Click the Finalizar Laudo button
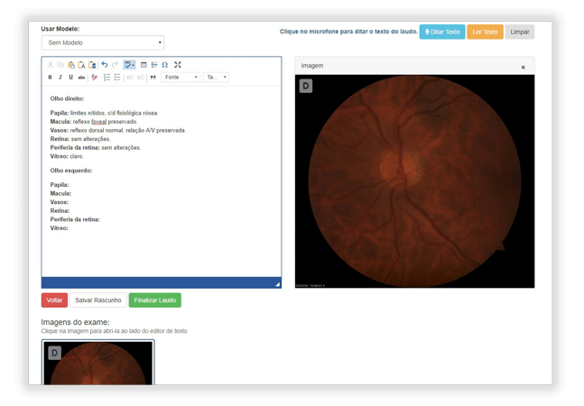 (155, 300)
